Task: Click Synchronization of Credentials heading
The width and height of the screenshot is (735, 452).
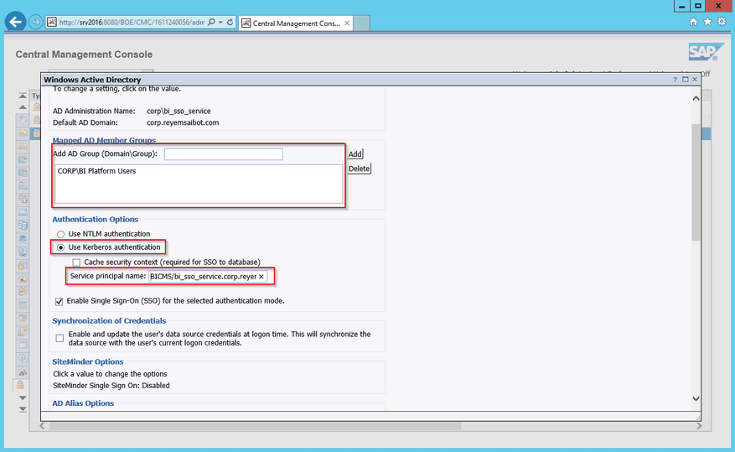Action: pos(109,320)
